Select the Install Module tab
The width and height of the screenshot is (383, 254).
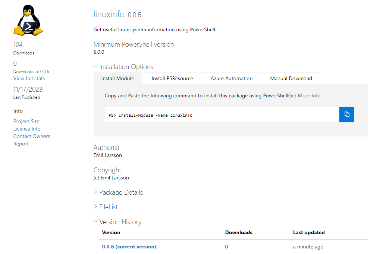[117, 78]
